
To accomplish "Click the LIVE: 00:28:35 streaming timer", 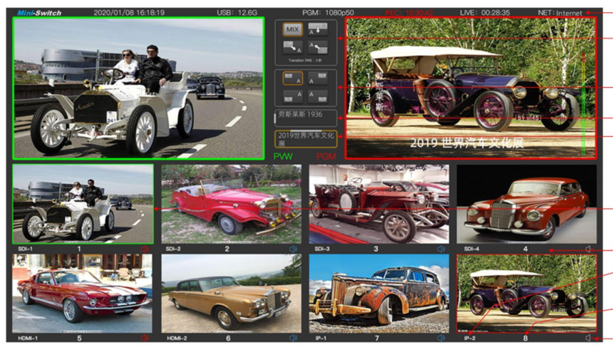I will click(x=485, y=13).
